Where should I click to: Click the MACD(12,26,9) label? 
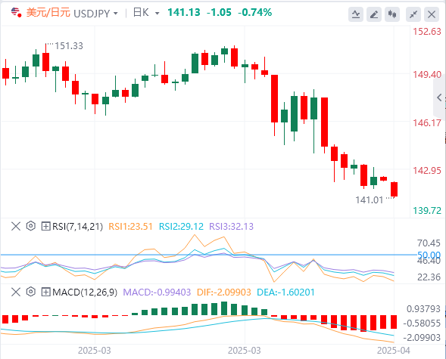[85, 292]
